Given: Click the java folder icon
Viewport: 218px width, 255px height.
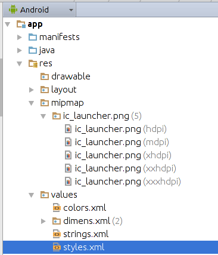Looking at the screenshot, I should [x=33, y=50].
